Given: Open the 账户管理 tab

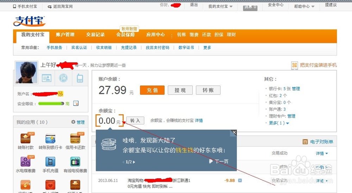Looking at the screenshot, I should coord(65,34).
